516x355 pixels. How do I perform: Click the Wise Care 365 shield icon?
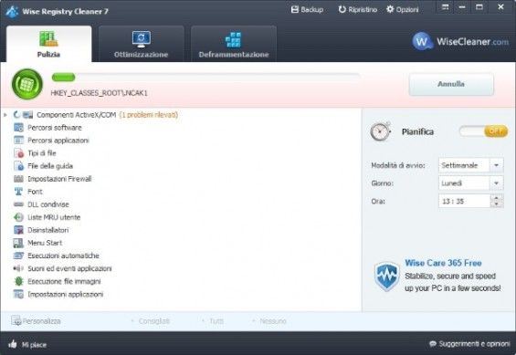pyautogui.click(x=387, y=277)
